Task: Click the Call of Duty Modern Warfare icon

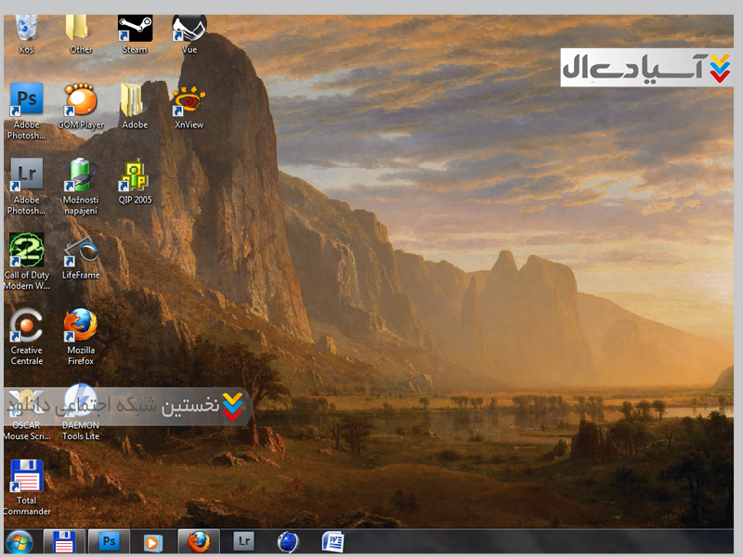Action: (26, 252)
